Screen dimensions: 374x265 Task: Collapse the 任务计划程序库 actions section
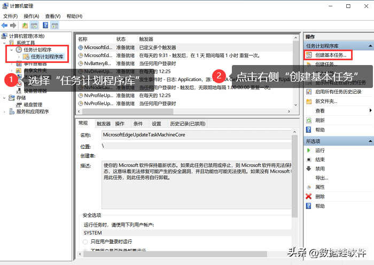point(369,46)
